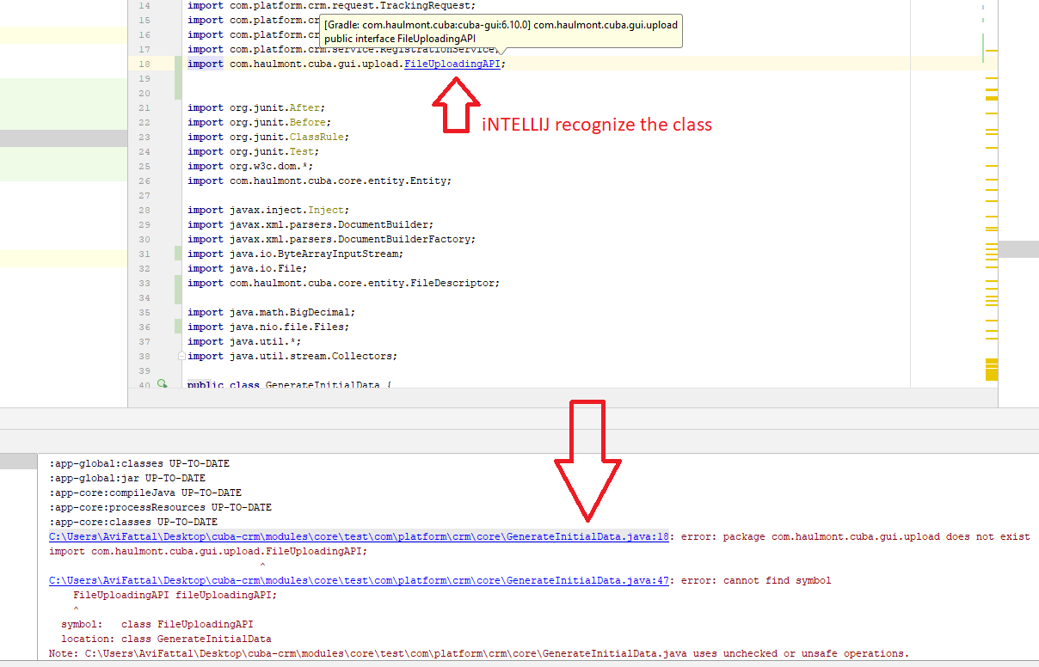Open the GenerateInitialData.java:18 error link in console
The height and width of the screenshot is (667, 1039).
pos(359,536)
